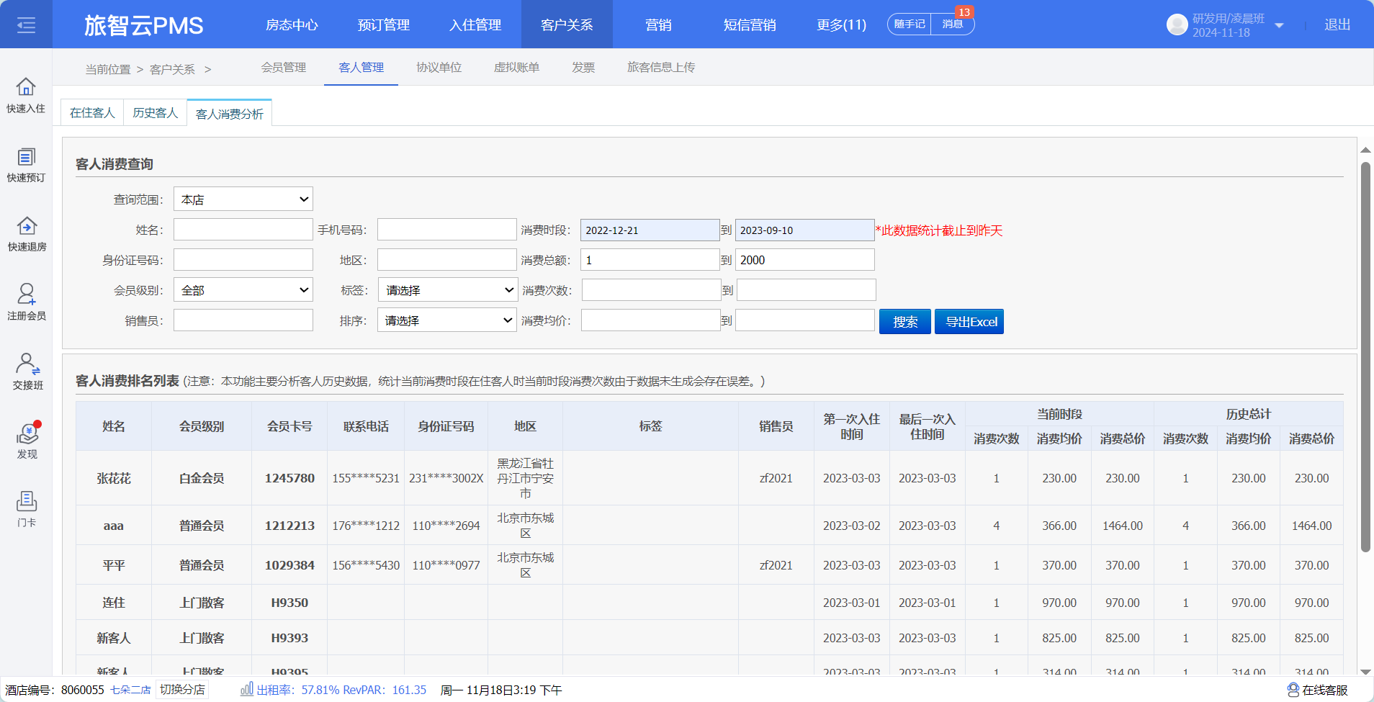The image size is (1374, 702).
Task: Open the 在住客人 tab
Action: point(92,112)
